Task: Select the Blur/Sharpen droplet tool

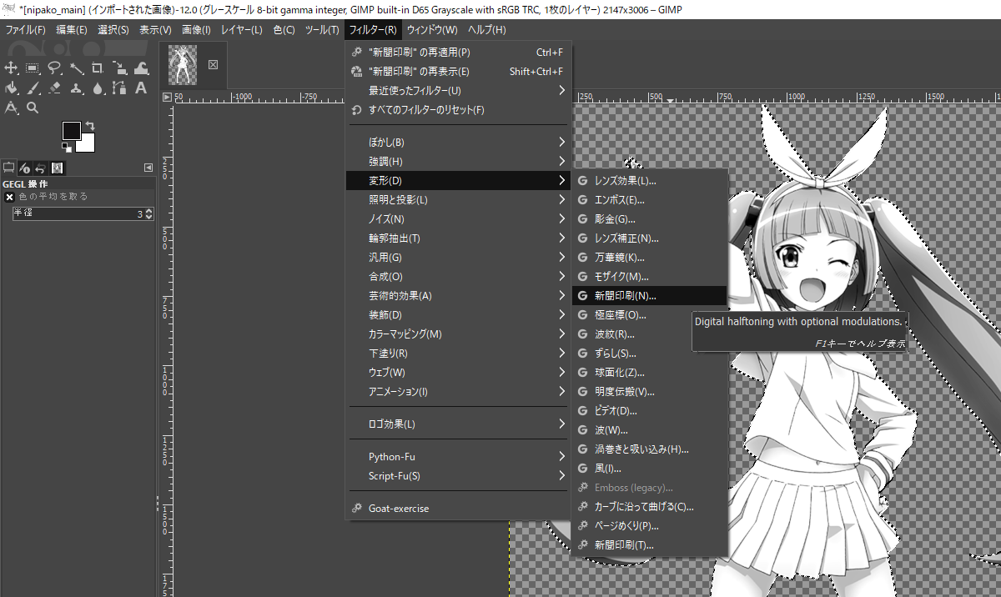Action: (x=98, y=88)
